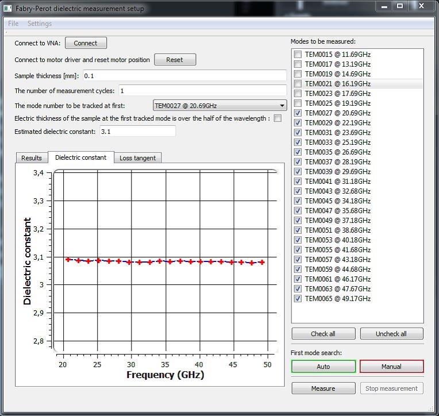The width and height of the screenshot is (439, 416).
Task: Click the Estimated dielectric constant field
Action: [137, 132]
